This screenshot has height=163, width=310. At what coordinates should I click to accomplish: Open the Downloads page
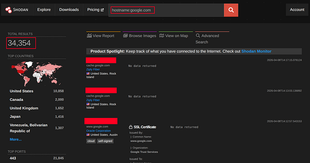pyautogui.click(x=69, y=10)
